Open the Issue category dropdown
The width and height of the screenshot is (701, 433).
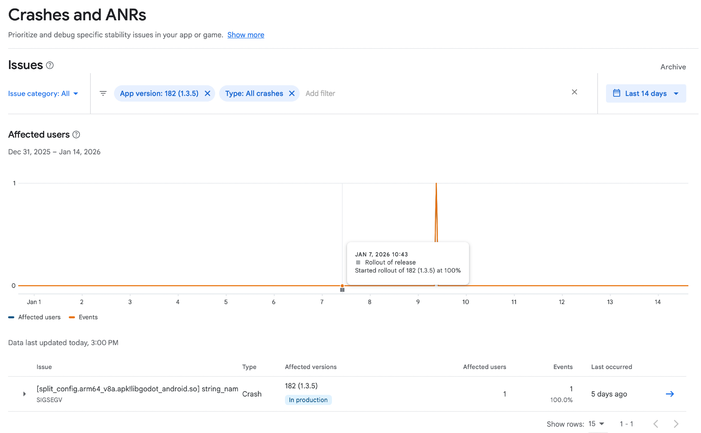click(43, 94)
